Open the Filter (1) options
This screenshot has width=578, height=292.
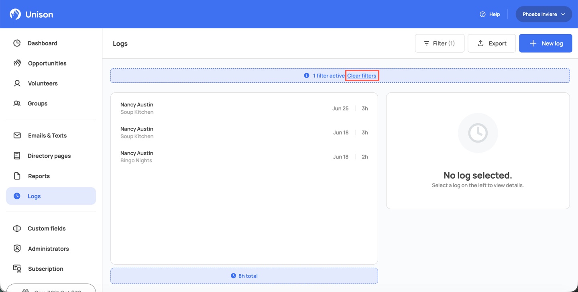click(x=440, y=43)
